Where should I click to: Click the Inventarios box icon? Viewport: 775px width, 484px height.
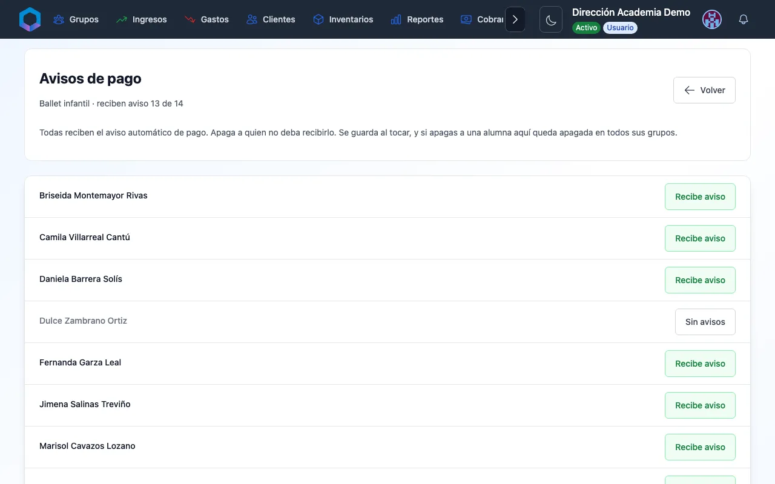click(318, 19)
